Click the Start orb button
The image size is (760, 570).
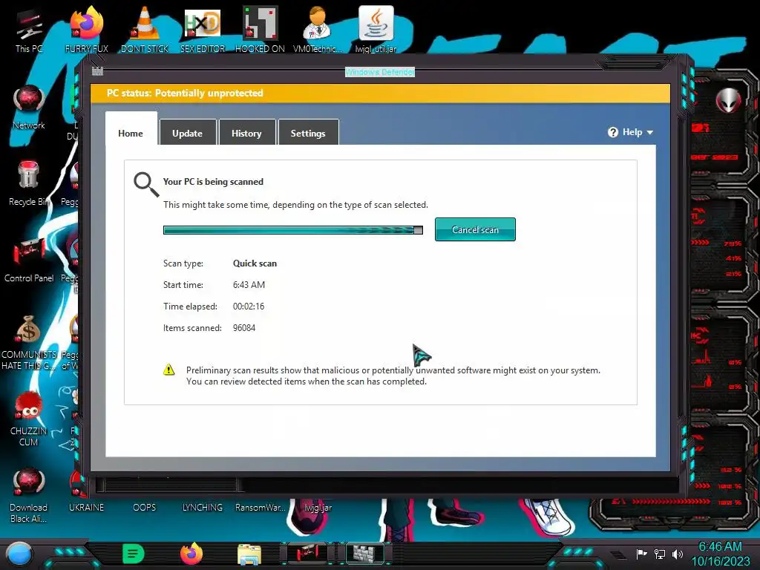point(19,554)
